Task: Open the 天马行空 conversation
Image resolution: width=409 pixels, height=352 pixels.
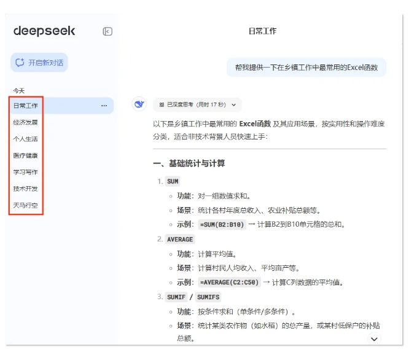Action: coord(26,205)
